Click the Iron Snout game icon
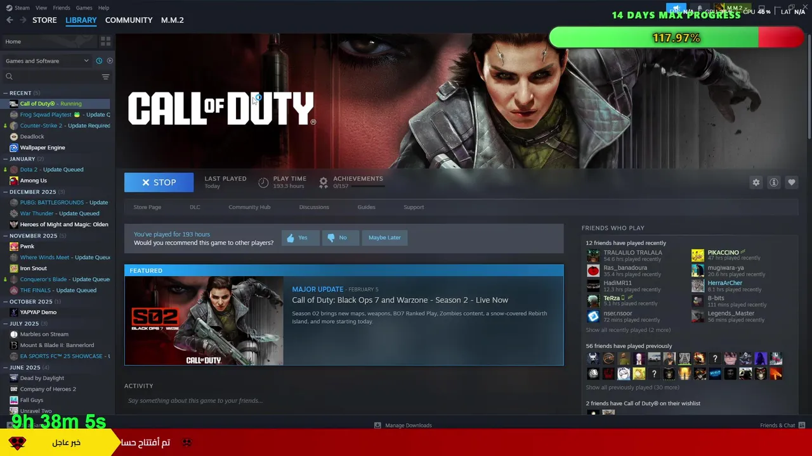 14,269
